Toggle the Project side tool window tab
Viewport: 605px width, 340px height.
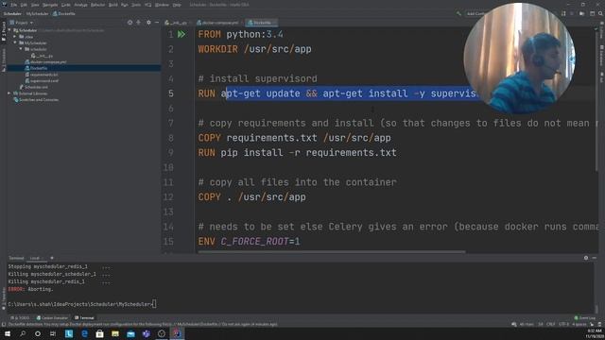click(4, 31)
